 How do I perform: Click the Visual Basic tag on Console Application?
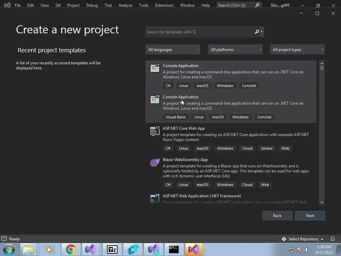(176, 117)
